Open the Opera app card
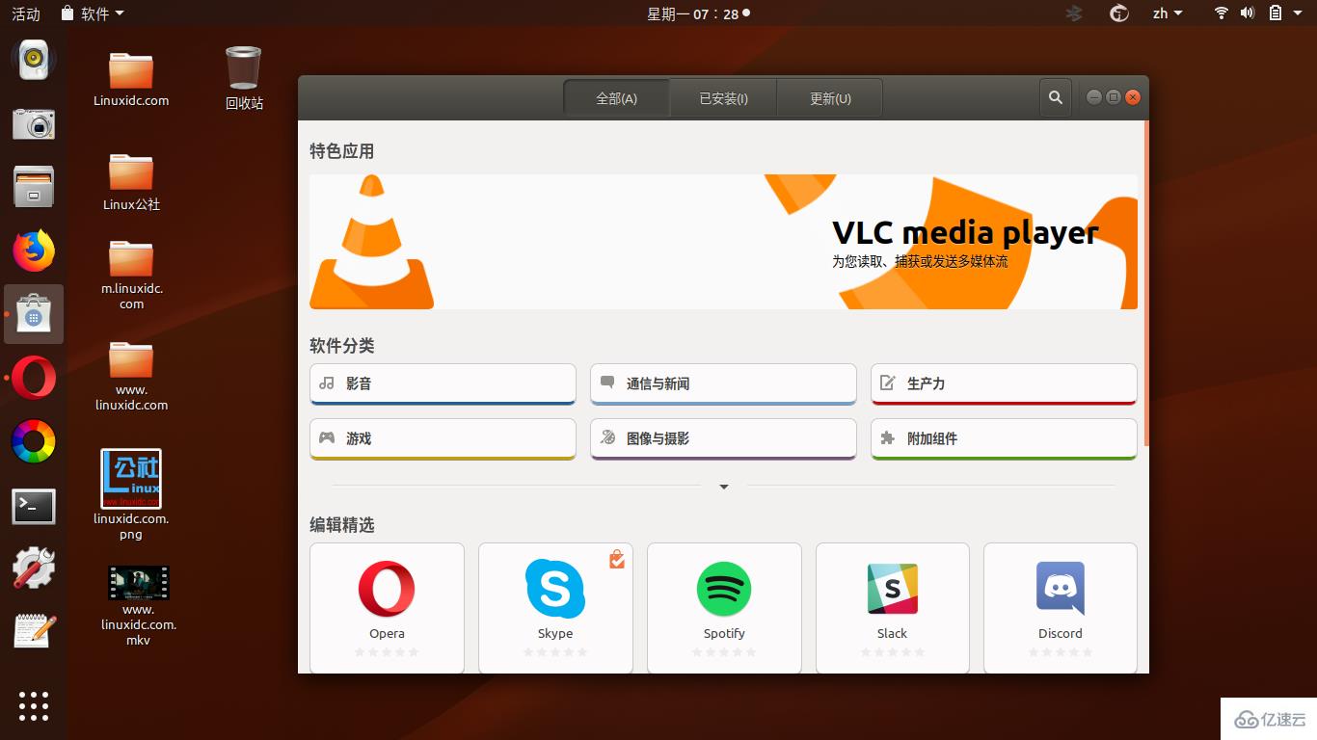Screen dimensions: 1317x740 (387, 607)
